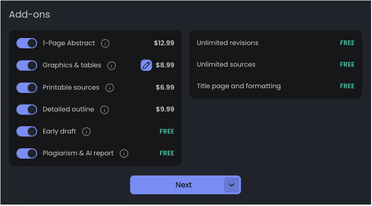Click the Add-ons section heading
372x206 pixels.
coord(30,15)
